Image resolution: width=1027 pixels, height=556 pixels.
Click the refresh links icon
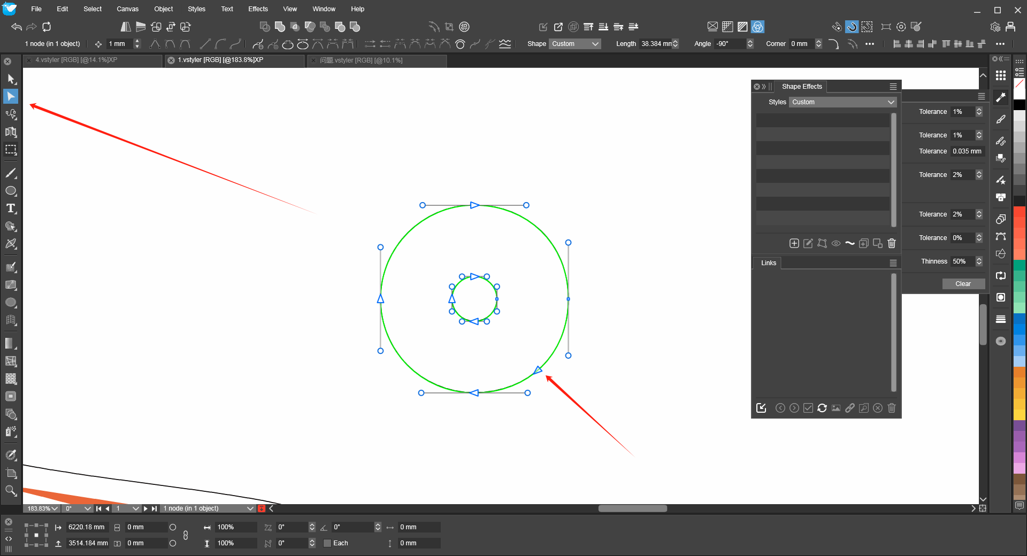(822, 408)
